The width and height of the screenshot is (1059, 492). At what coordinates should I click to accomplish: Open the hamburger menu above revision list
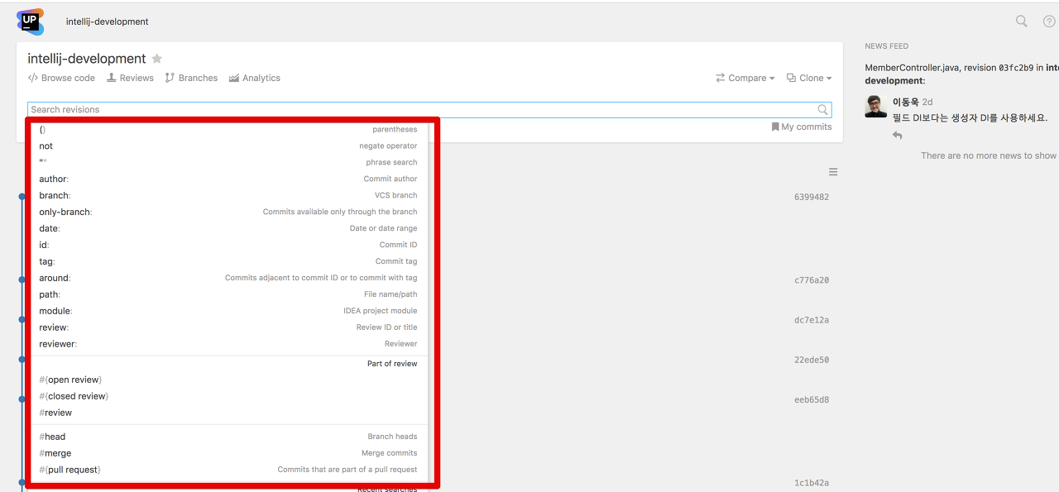tap(833, 172)
